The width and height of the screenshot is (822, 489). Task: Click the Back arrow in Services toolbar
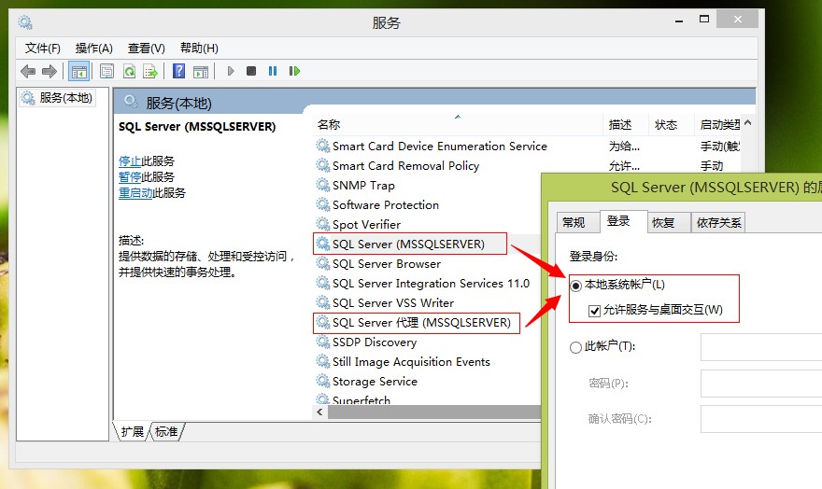[28, 71]
